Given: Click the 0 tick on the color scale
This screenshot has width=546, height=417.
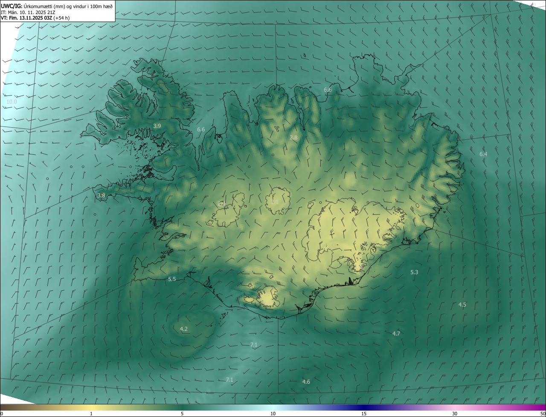Looking at the screenshot, I should [2, 414].
